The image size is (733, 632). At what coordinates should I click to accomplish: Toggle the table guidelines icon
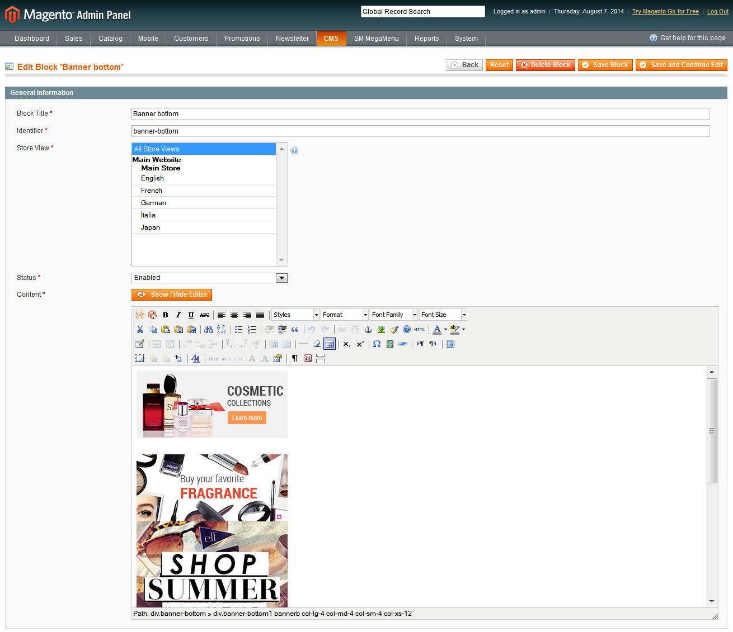[x=330, y=344]
